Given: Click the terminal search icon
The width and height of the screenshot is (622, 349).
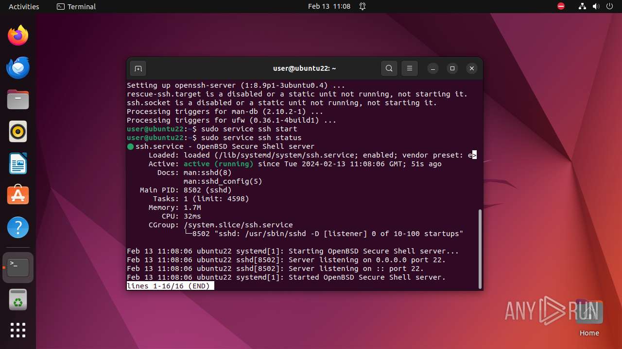Looking at the screenshot, I should tap(389, 68).
